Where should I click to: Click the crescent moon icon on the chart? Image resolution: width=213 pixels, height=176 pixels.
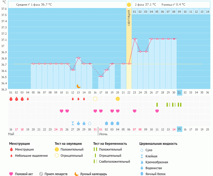coord(78,86)
